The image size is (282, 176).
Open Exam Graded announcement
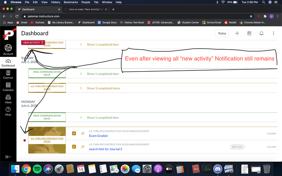click(98, 136)
